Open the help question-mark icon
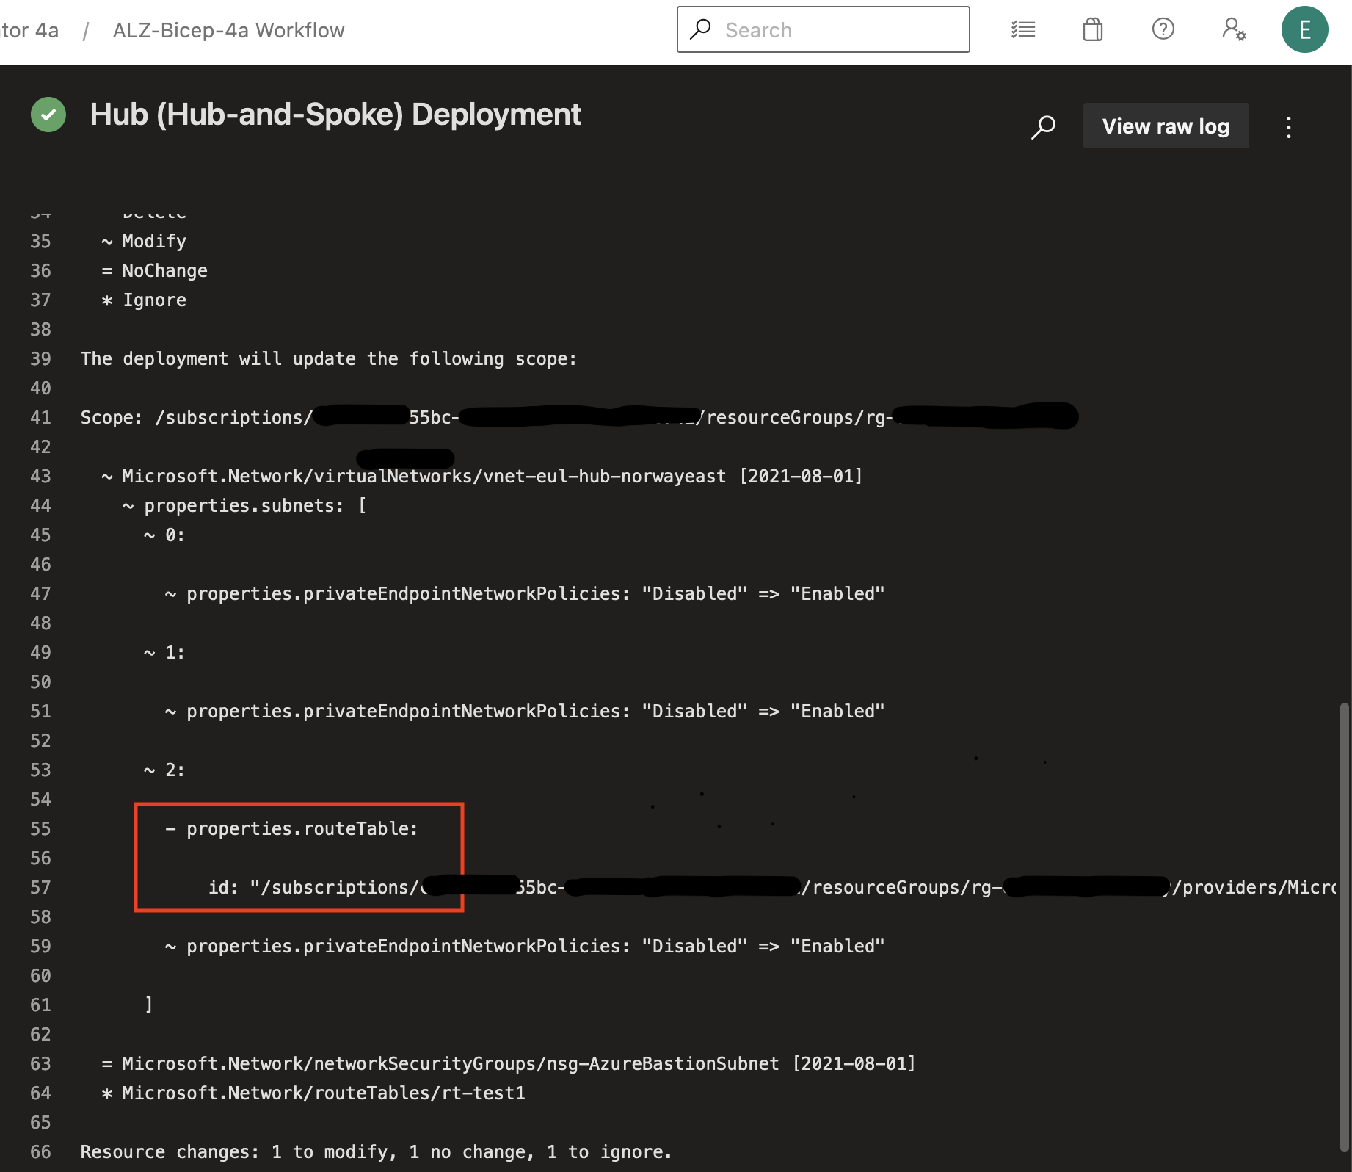The width and height of the screenshot is (1352, 1172). coord(1162,29)
